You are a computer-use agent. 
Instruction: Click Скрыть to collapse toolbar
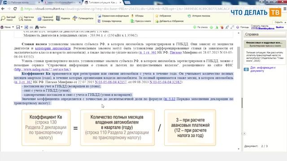[280, 22]
